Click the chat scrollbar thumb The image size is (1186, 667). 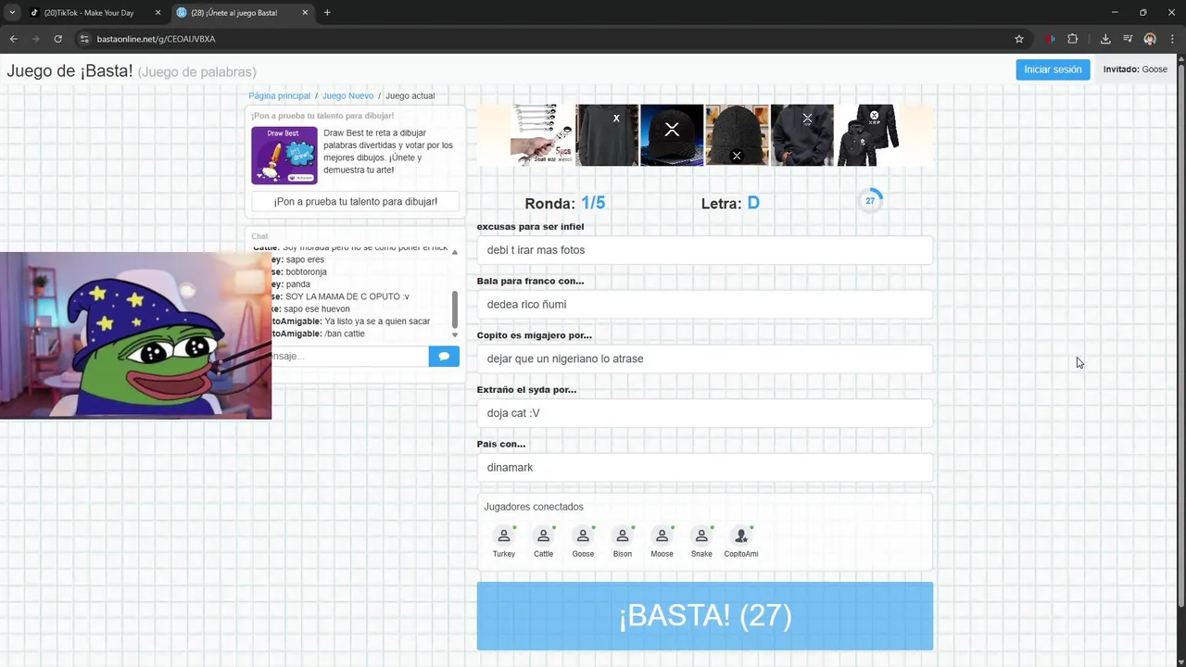pos(455,308)
